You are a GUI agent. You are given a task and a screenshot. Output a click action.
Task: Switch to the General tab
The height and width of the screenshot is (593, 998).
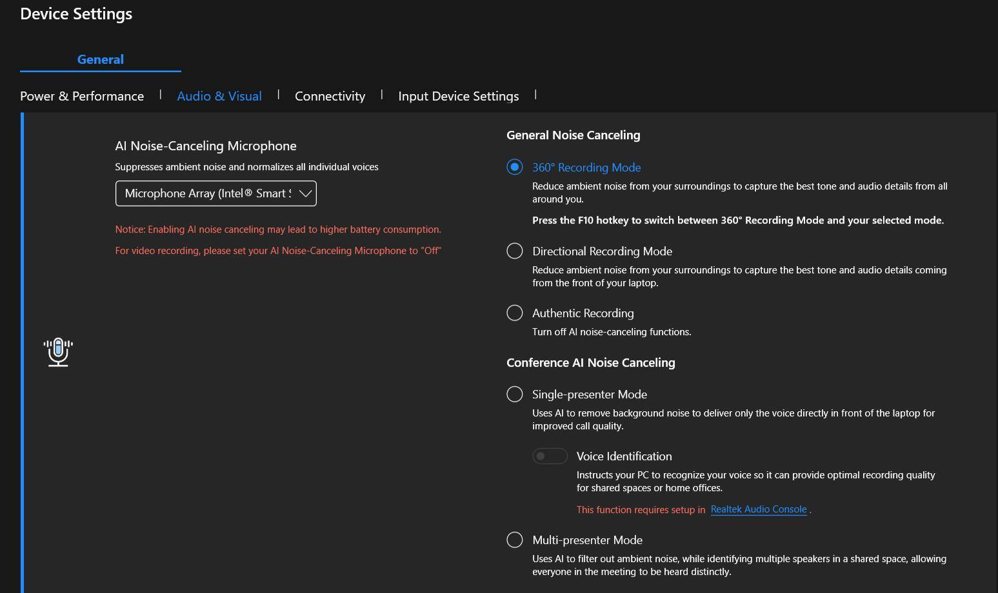coord(101,59)
